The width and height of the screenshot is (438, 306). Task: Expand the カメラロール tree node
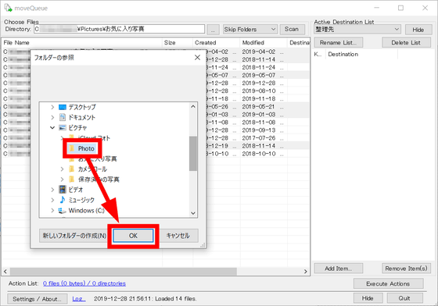point(63,169)
